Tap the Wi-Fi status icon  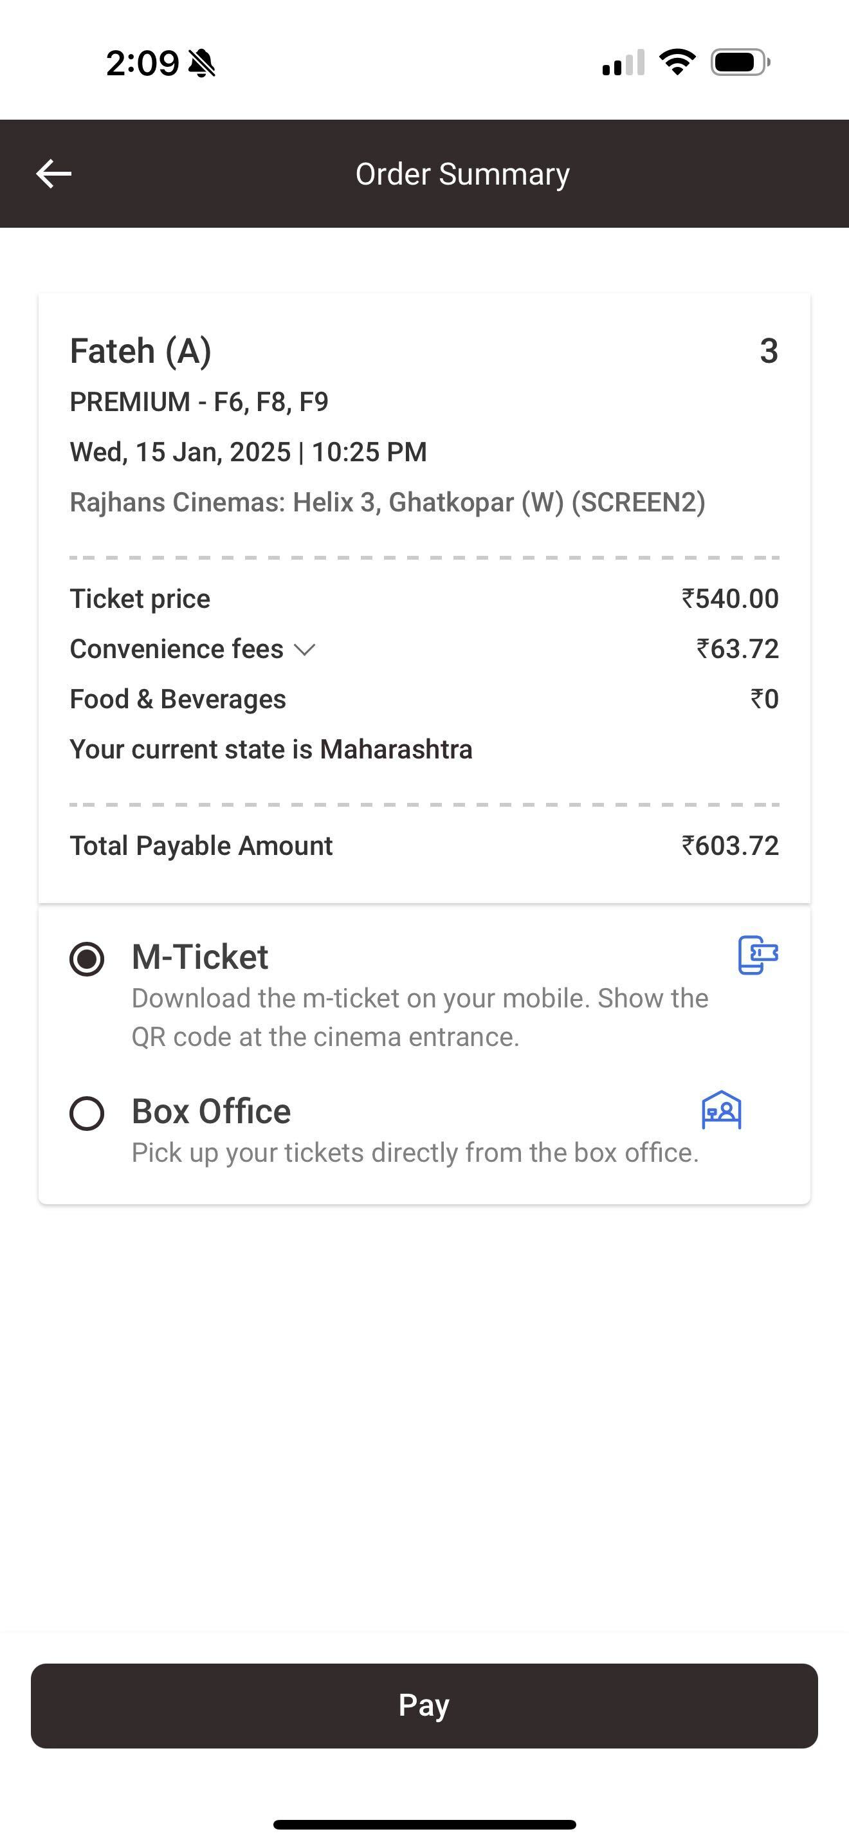click(677, 62)
